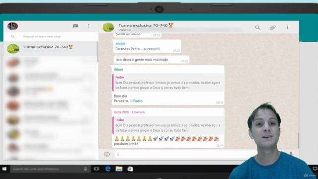
Task: Search messages in this chat
Action: pos(258,28)
